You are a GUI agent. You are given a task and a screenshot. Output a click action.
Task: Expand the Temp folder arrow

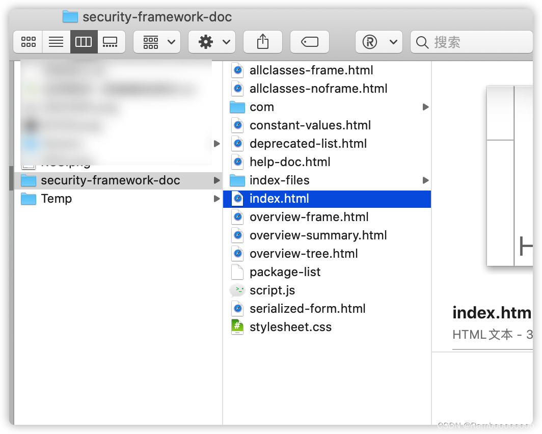point(216,199)
